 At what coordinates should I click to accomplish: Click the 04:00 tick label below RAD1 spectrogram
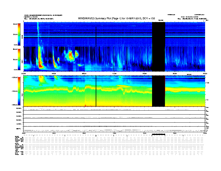click(54, 73)
